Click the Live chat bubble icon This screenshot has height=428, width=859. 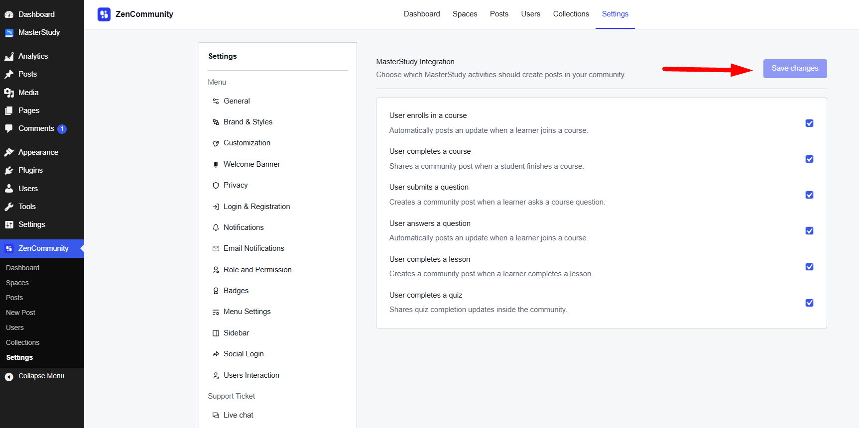(x=216, y=415)
